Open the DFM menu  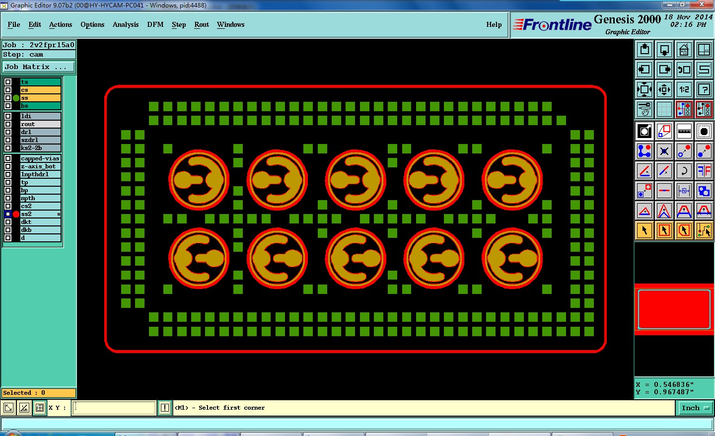click(x=155, y=24)
